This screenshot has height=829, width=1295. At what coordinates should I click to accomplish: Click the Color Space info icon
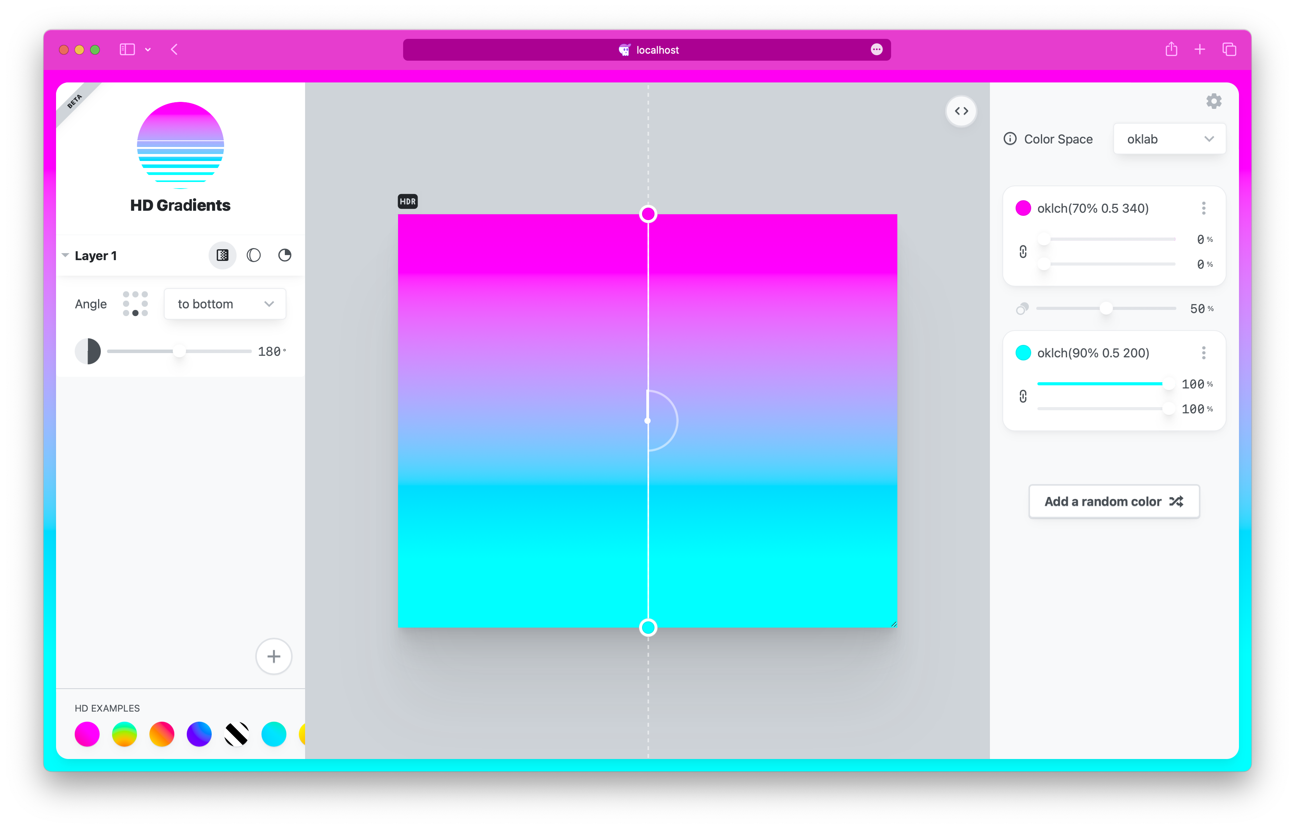1010,138
